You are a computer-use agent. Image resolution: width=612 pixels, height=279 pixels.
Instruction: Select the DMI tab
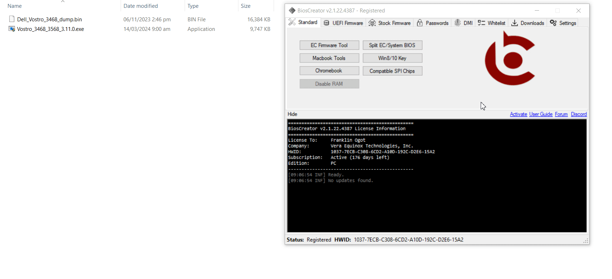pyautogui.click(x=464, y=23)
